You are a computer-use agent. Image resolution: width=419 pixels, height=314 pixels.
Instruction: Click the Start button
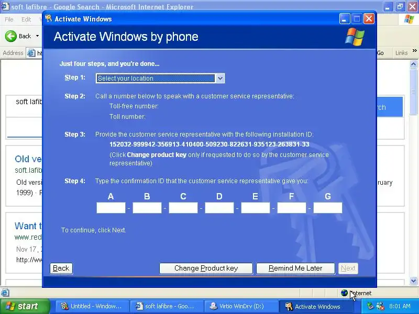tap(25, 306)
